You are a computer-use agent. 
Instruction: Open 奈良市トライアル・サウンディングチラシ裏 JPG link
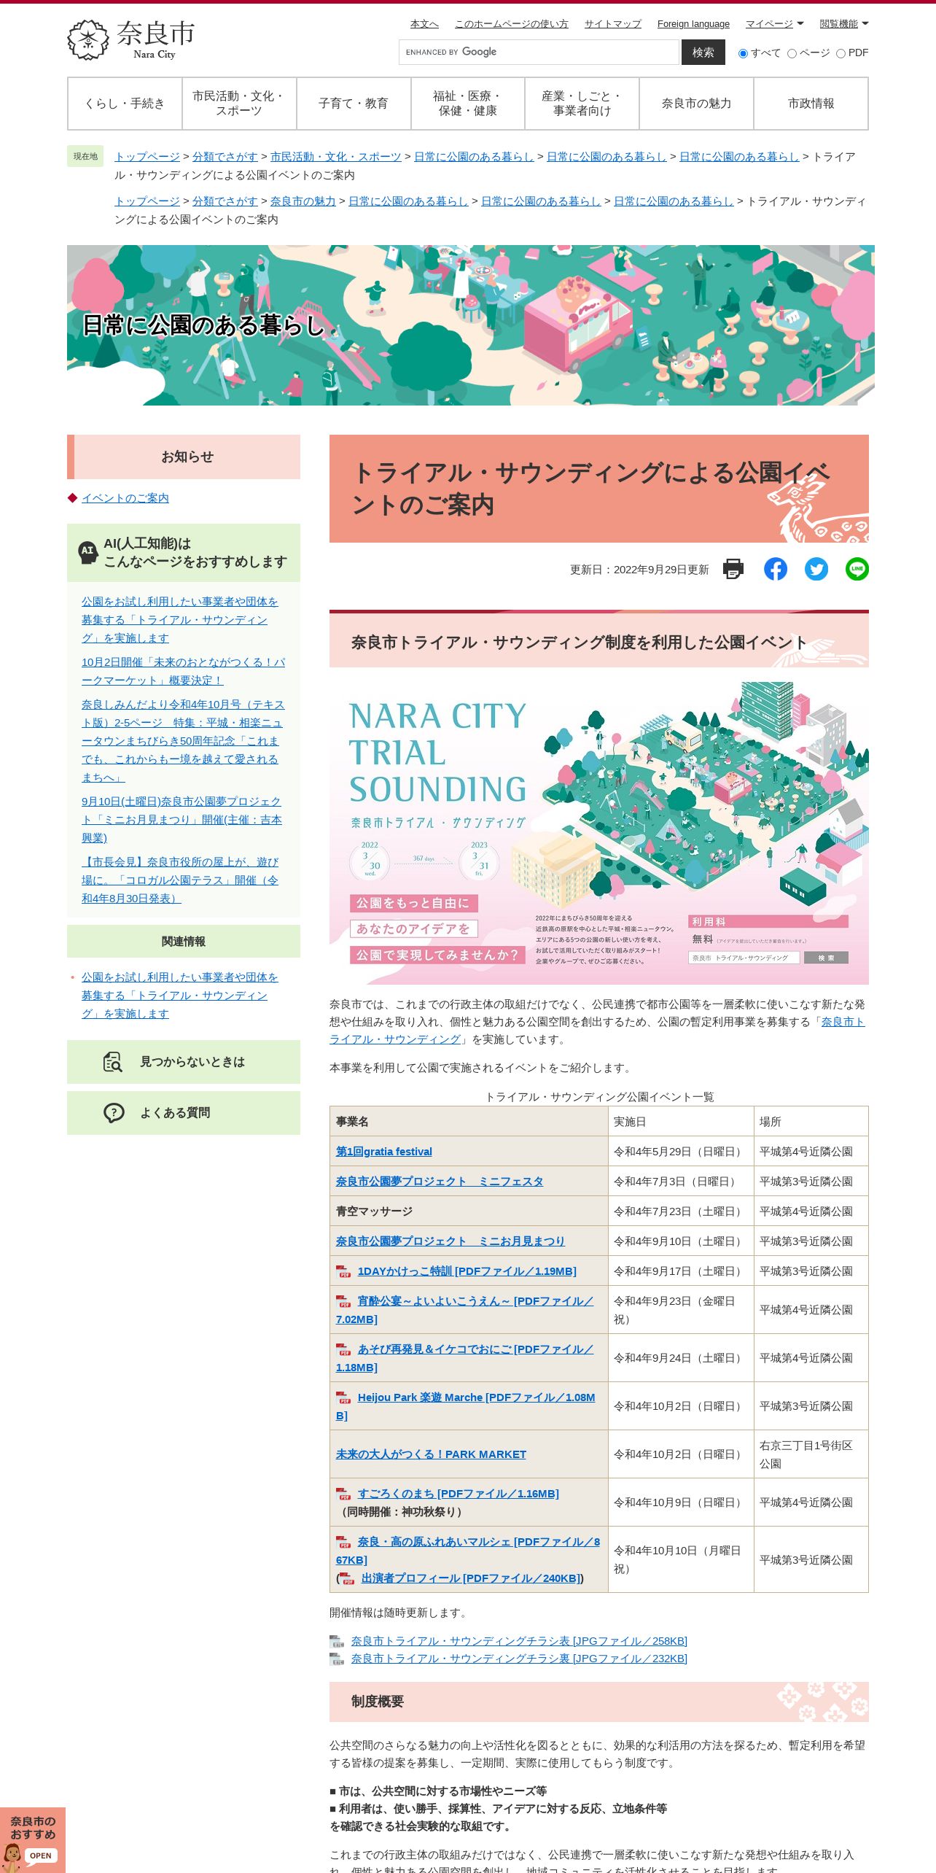click(x=519, y=1659)
